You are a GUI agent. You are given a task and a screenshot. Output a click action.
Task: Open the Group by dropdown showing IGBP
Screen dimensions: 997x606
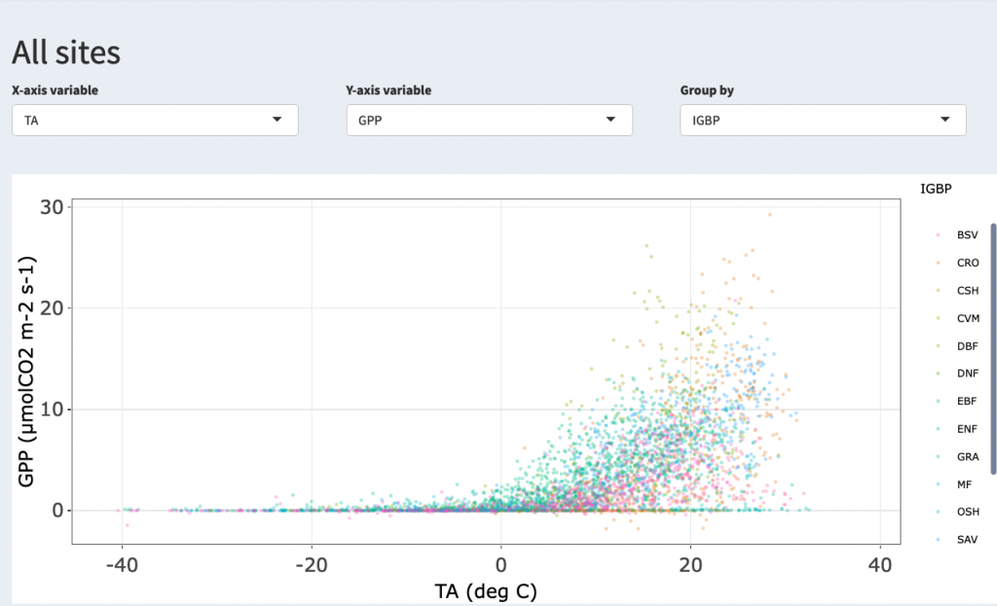823,120
